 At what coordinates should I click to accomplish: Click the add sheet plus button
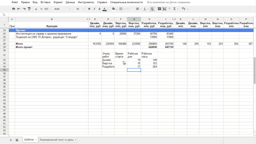[x=11, y=140]
